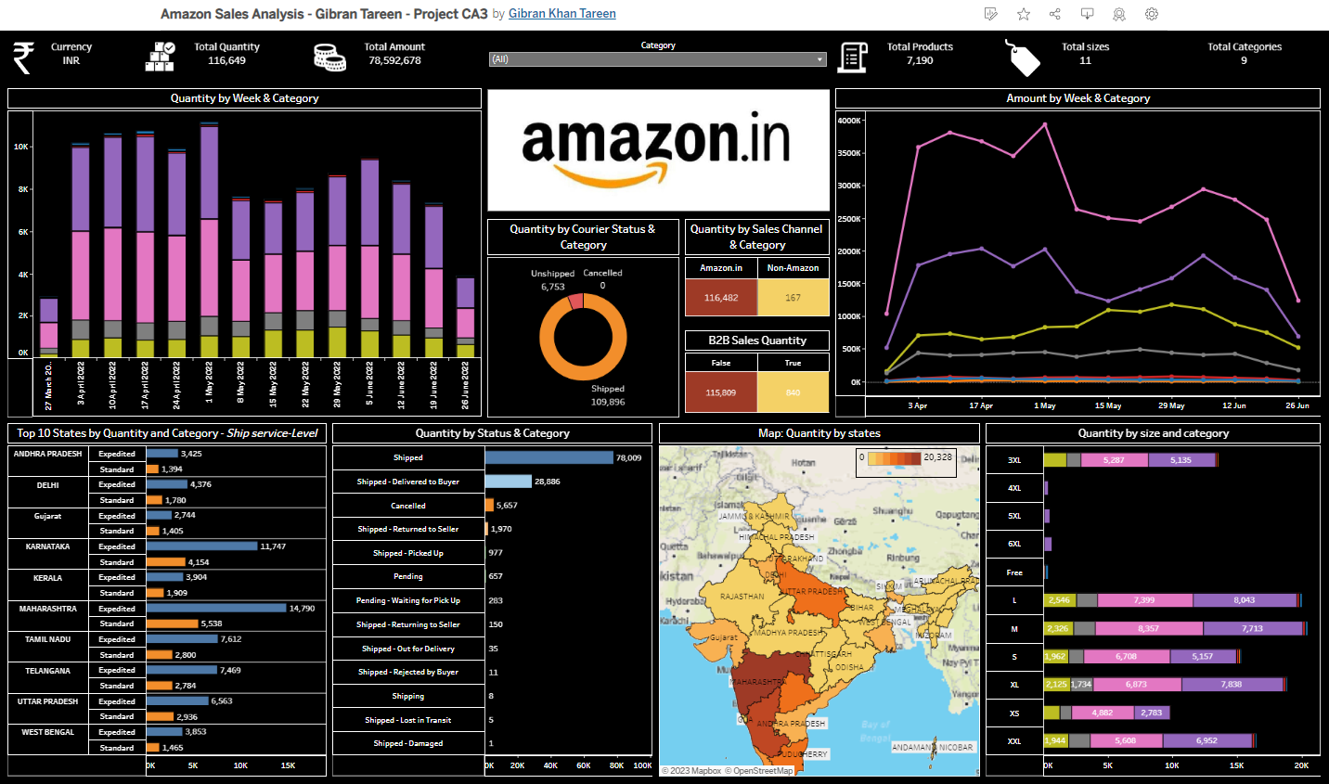This screenshot has height=784, width=1329.
Task: Click the price tag icon beside Total sizes
Action: click(x=1023, y=56)
